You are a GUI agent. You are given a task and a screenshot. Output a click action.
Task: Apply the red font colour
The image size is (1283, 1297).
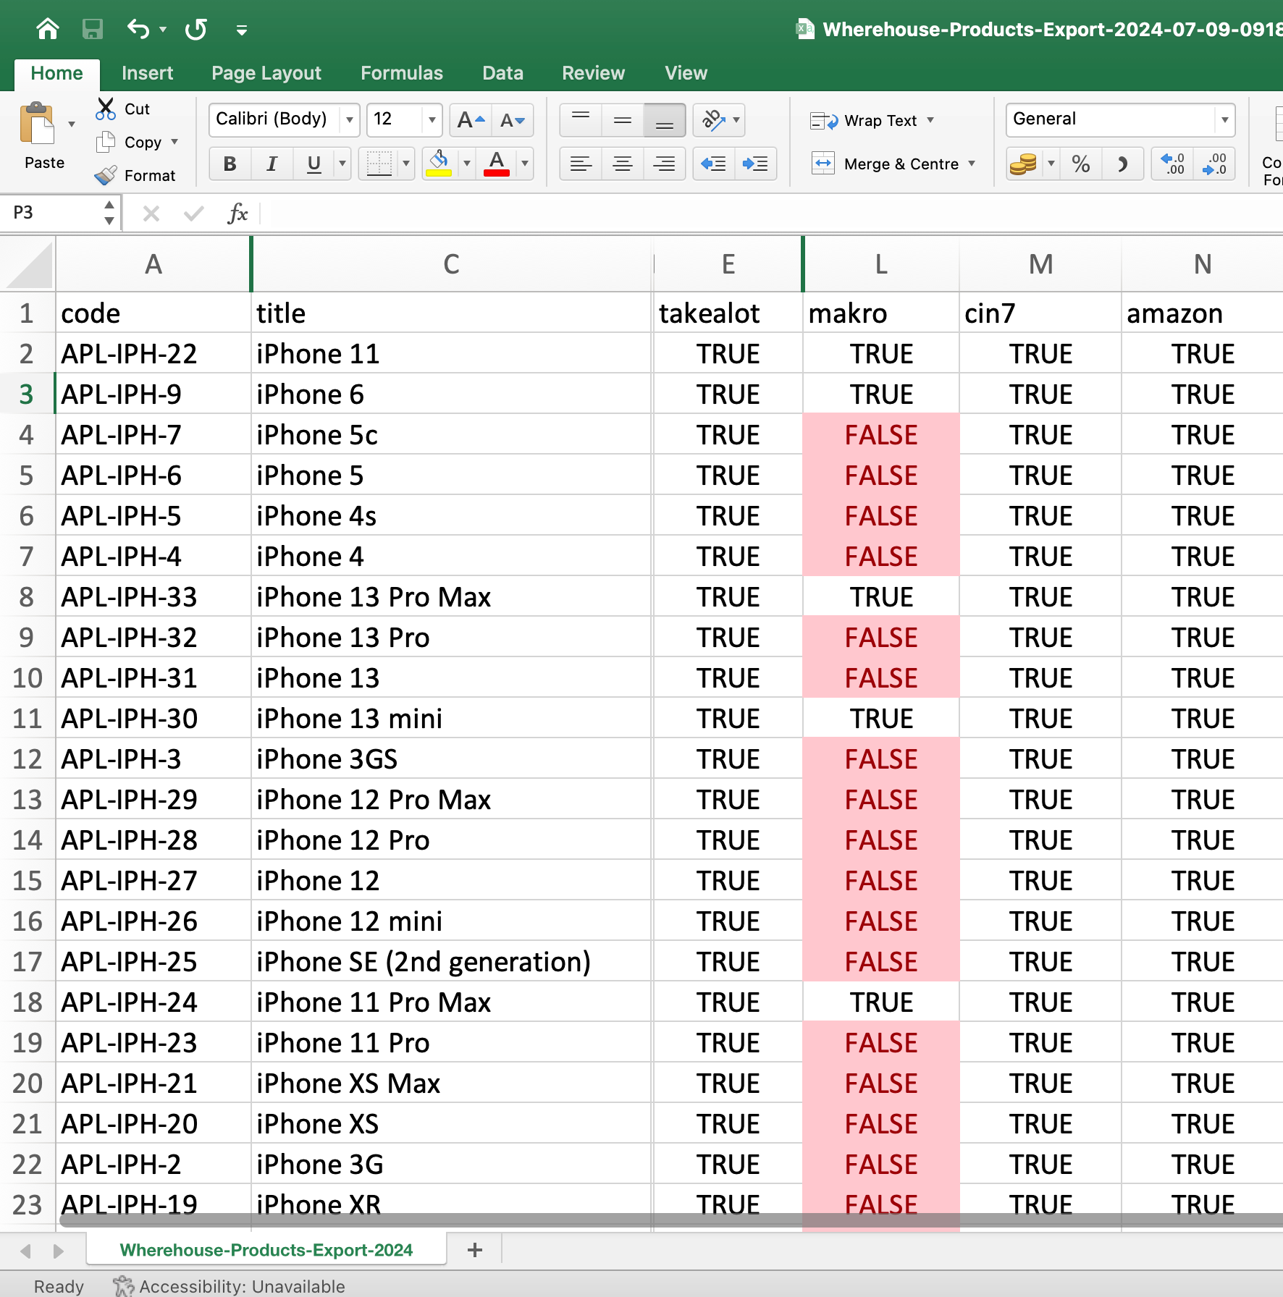497,164
